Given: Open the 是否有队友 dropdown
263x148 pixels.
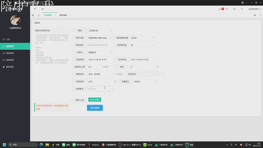Looking at the screenshot, I should pos(142,45).
